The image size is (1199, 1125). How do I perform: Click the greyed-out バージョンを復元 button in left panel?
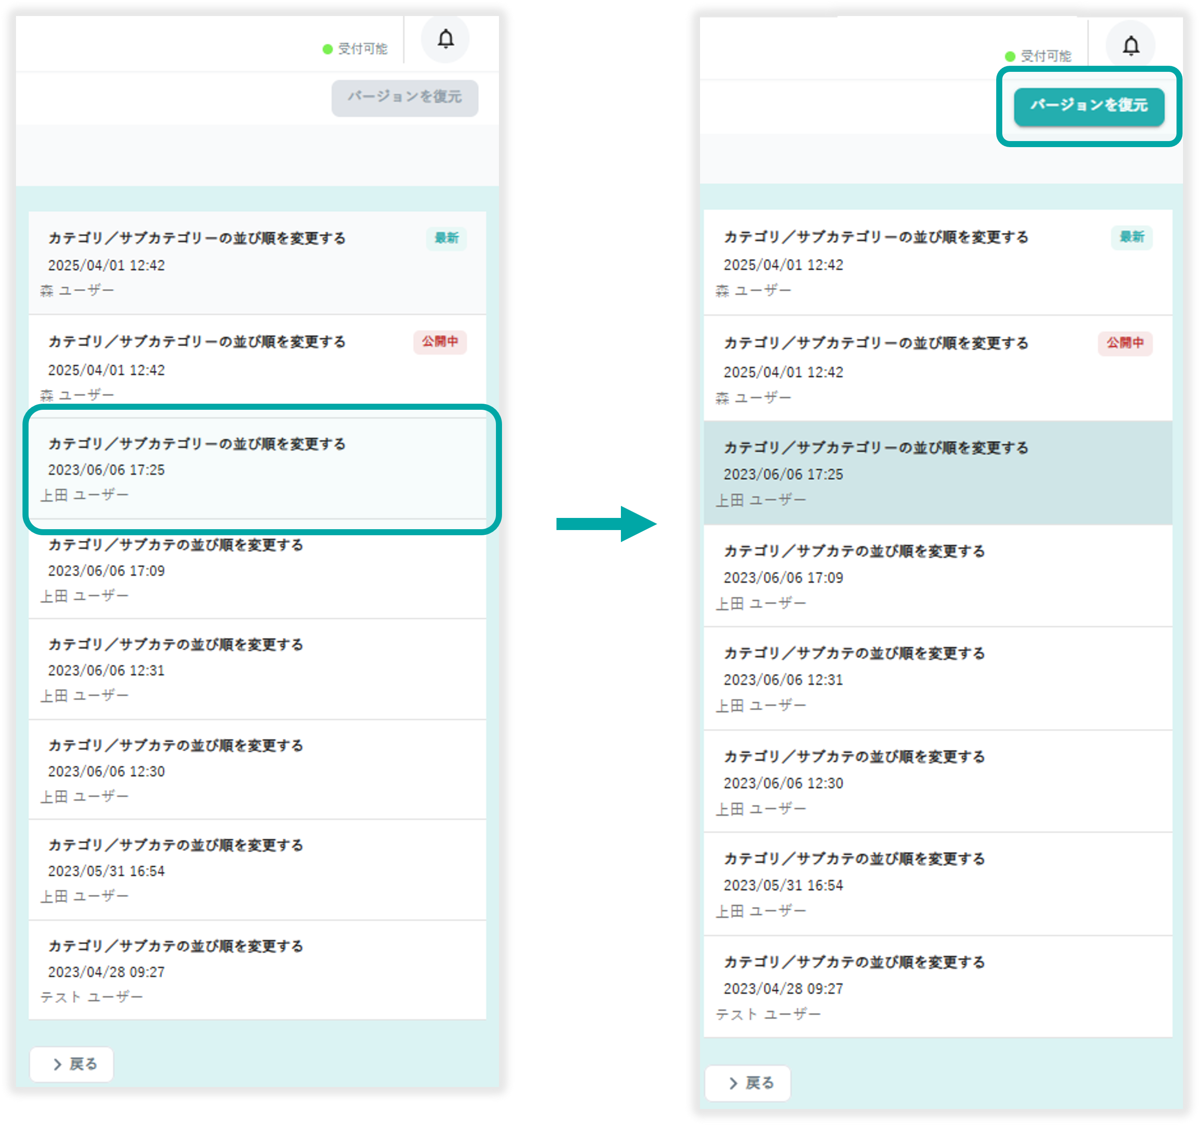coord(404,97)
